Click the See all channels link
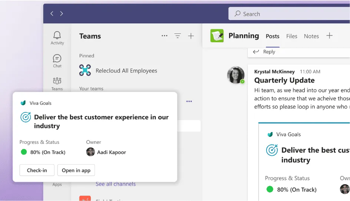The height and width of the screenshot is (201, 350). coord(115,184)
